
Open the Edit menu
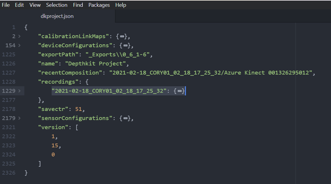point(19,5)
